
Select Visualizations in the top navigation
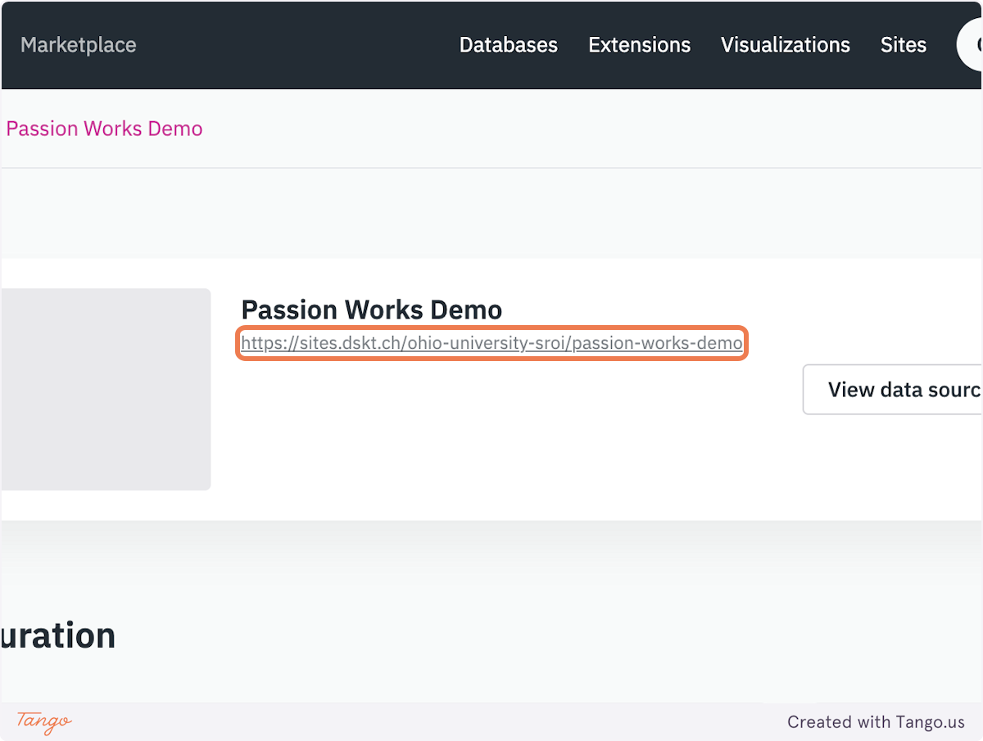click(785, 45)
